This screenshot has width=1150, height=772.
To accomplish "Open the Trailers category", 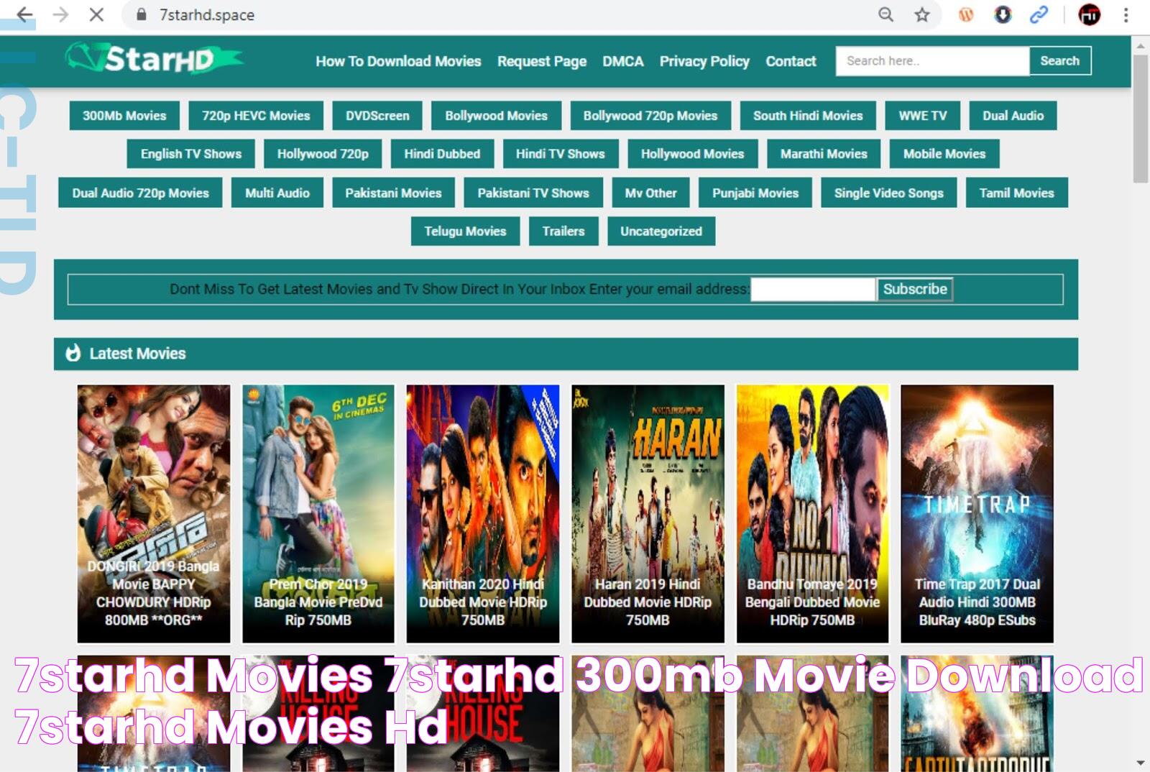I will tap(563, 231).
